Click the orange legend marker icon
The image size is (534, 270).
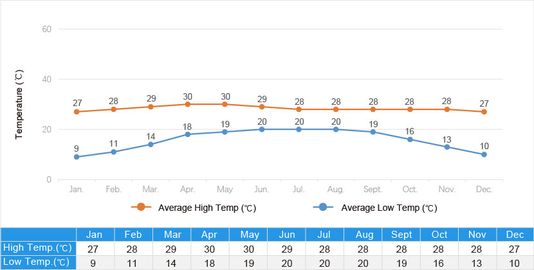[141, 207]
